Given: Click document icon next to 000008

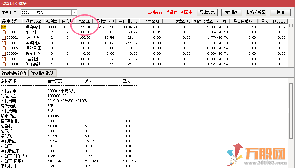Looking at the screenshot, I should 4,64.
